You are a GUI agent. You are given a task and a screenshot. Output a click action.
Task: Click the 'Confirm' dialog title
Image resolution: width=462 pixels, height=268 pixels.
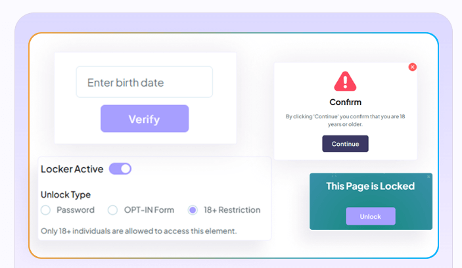[345, 102]
